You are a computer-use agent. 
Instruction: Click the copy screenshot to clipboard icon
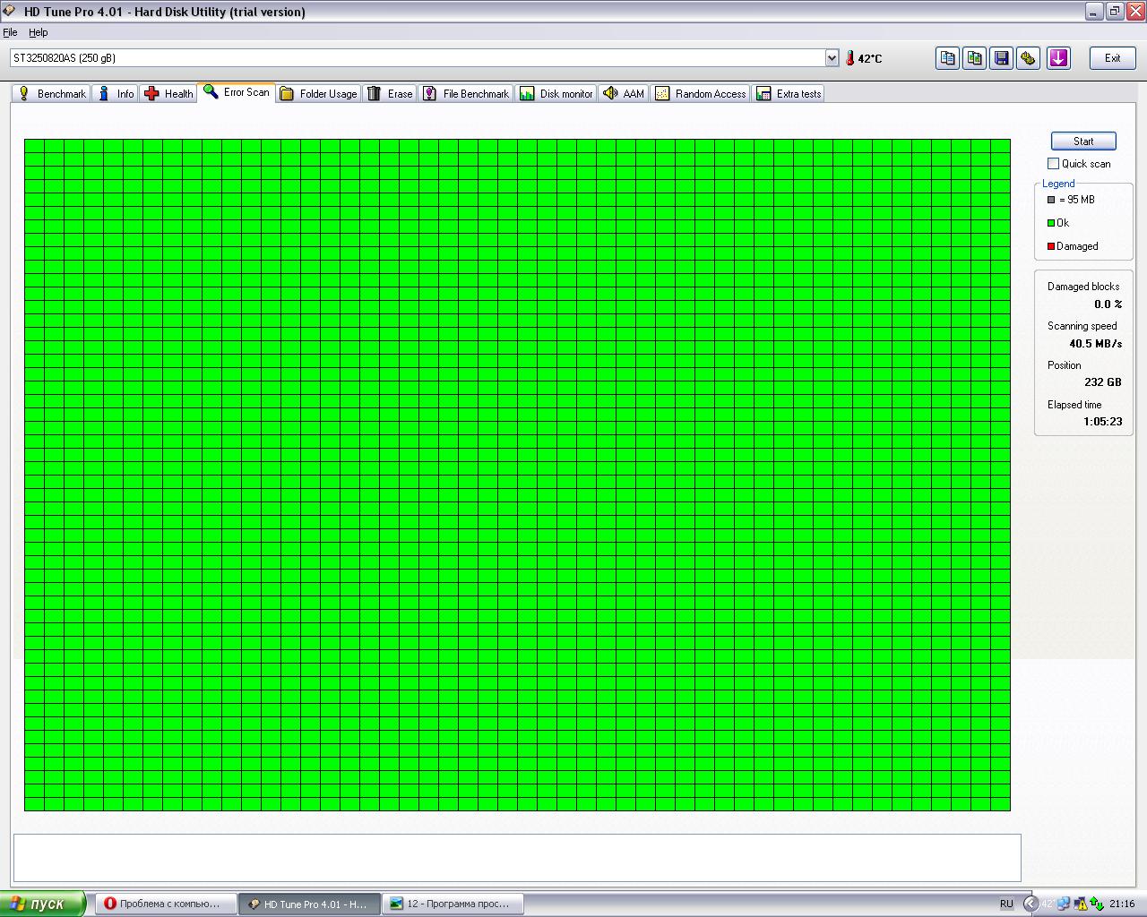tap(974, 58)
